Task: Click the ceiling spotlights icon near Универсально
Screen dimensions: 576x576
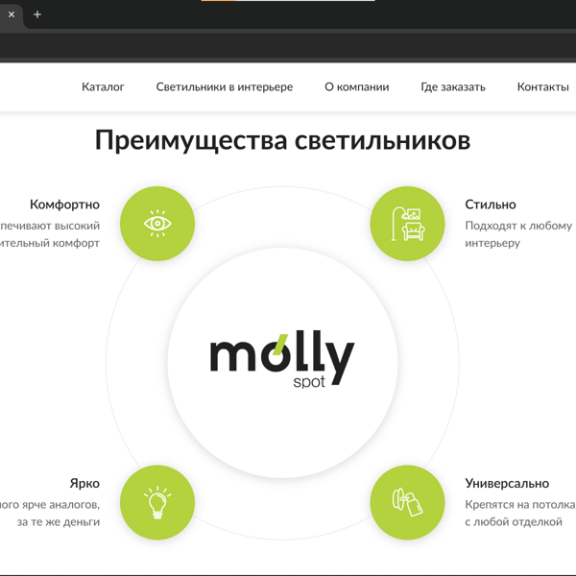Action: pos(407,503)
